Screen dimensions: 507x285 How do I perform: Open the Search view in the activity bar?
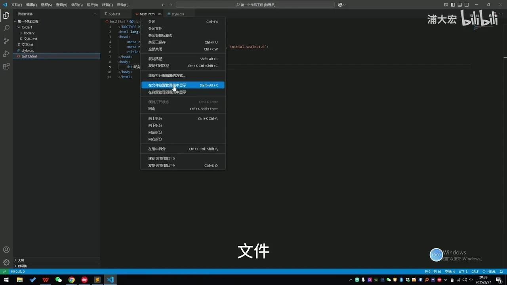point(6,28)
